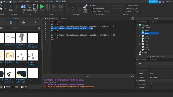Open the Find dropdown arrow
The height and width of the screenshot is (97, 173).
(x=23, y=12)
